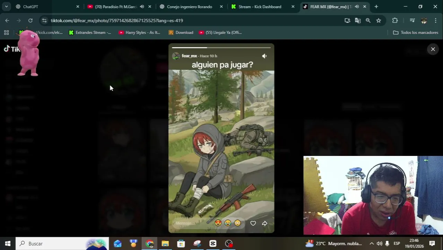Screen dimensions: 443x250
Task: React with heart-eyes emoji
Action: (x=218, y=223)
